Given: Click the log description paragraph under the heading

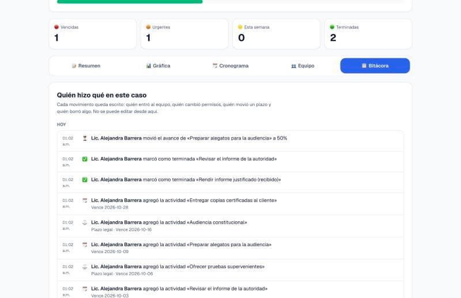Looking at the screenshot, I should click(x=164, y=108).
